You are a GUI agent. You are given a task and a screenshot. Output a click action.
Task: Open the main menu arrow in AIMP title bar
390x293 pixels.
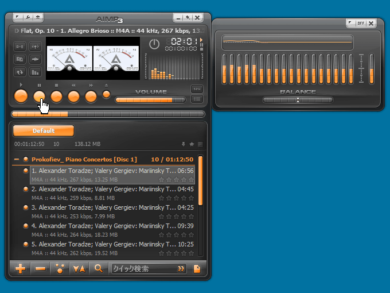click(x=17, y=18)
